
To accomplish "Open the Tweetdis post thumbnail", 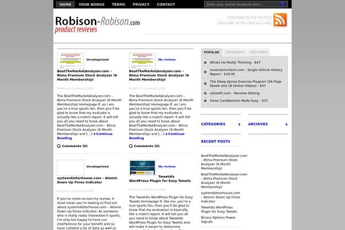I will pyautogui.click(x=143, y=167).
